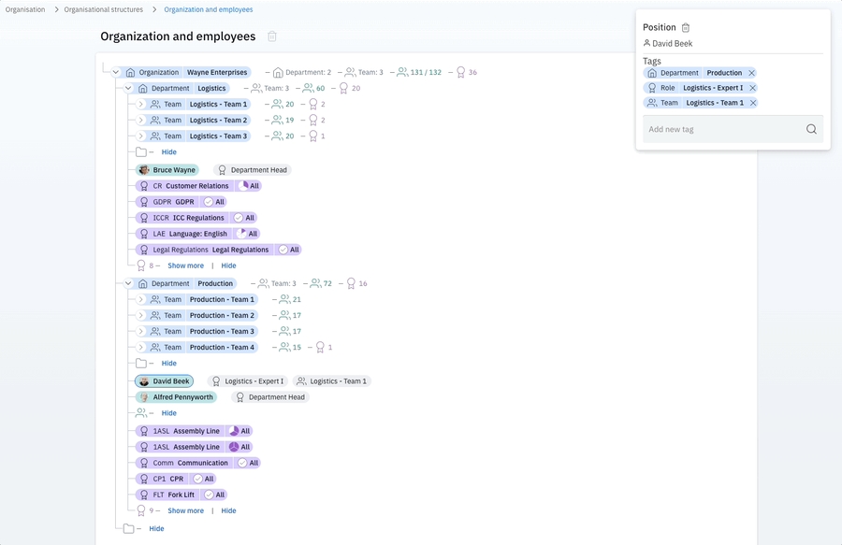Screen dimensions: 842x545
Task: Collapse the Wayne Enterprises organization node
Action: pos(116,73)
